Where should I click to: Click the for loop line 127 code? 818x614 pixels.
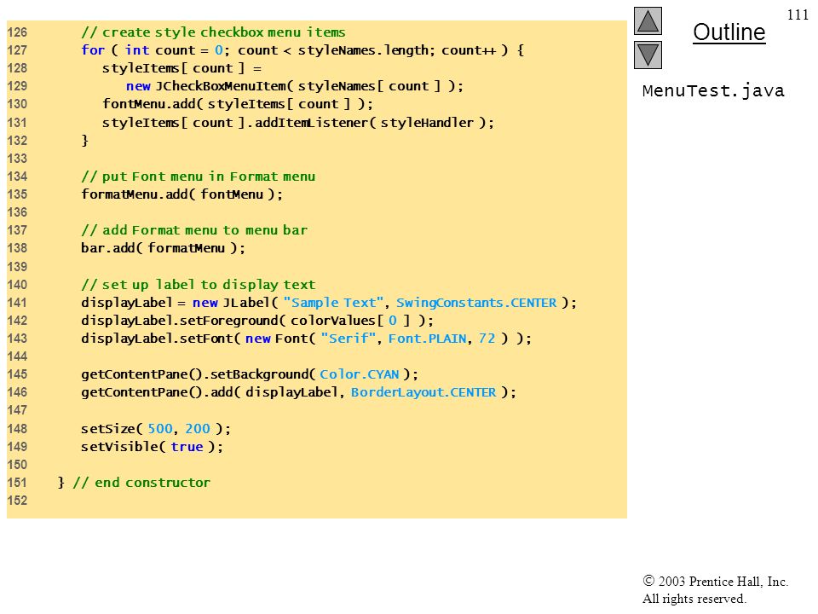click(x=302, y=50)
